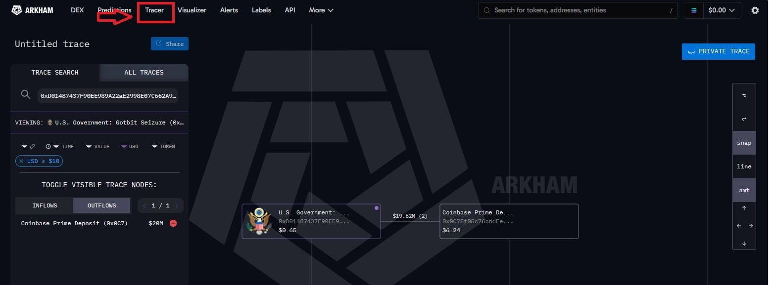769x285 pixels.
Task: Click the U.S. Government seal icon on the node
Action: pos(259,221)
